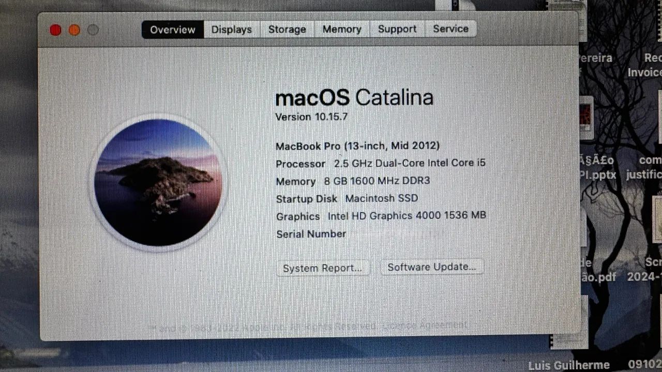Open the Service tab

click(450, 29)
